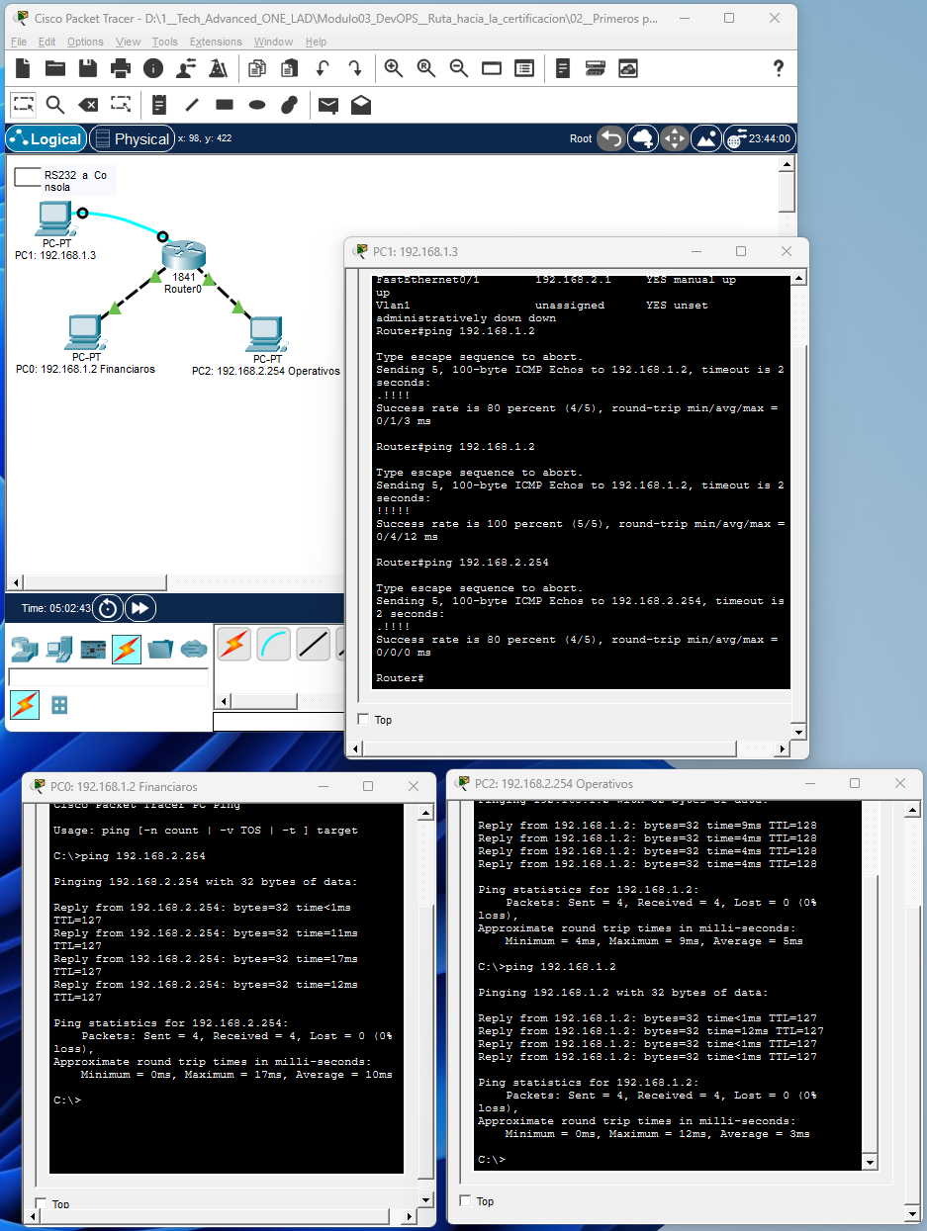Redo the last action
The height and width of the screenshot is (1231, 927).
(x=354, y=68)
